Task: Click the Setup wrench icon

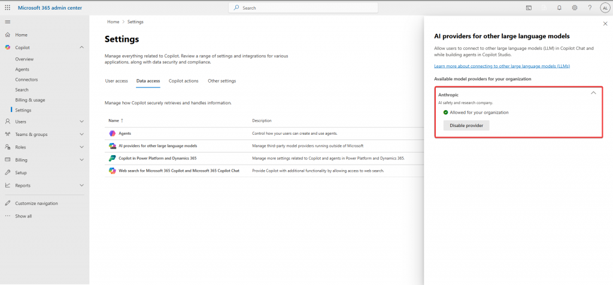Action: point(7,172)
